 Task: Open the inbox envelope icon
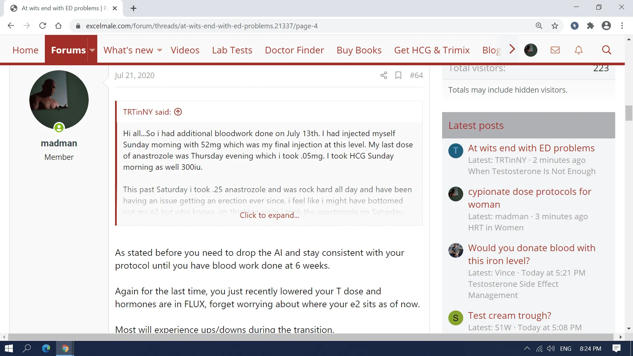[555, 50]
